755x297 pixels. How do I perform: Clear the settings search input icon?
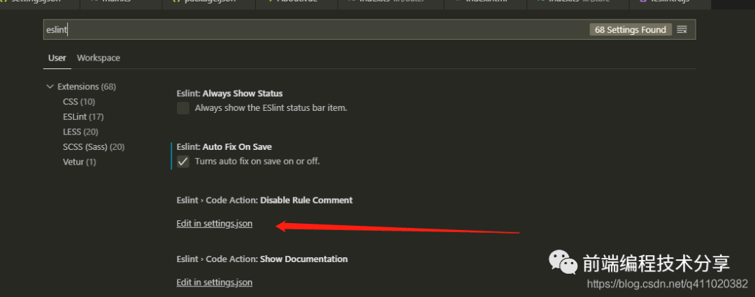click(x=682, y=30)
